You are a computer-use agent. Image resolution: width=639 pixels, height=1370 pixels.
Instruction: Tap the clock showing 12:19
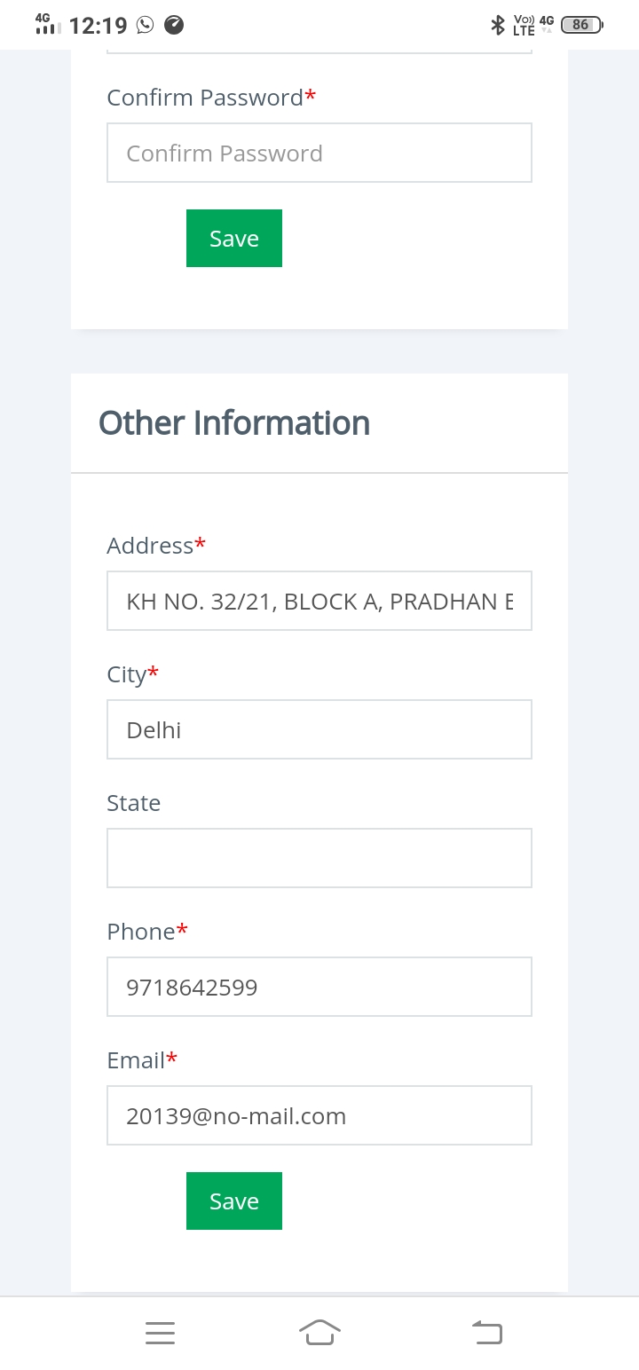98,25
